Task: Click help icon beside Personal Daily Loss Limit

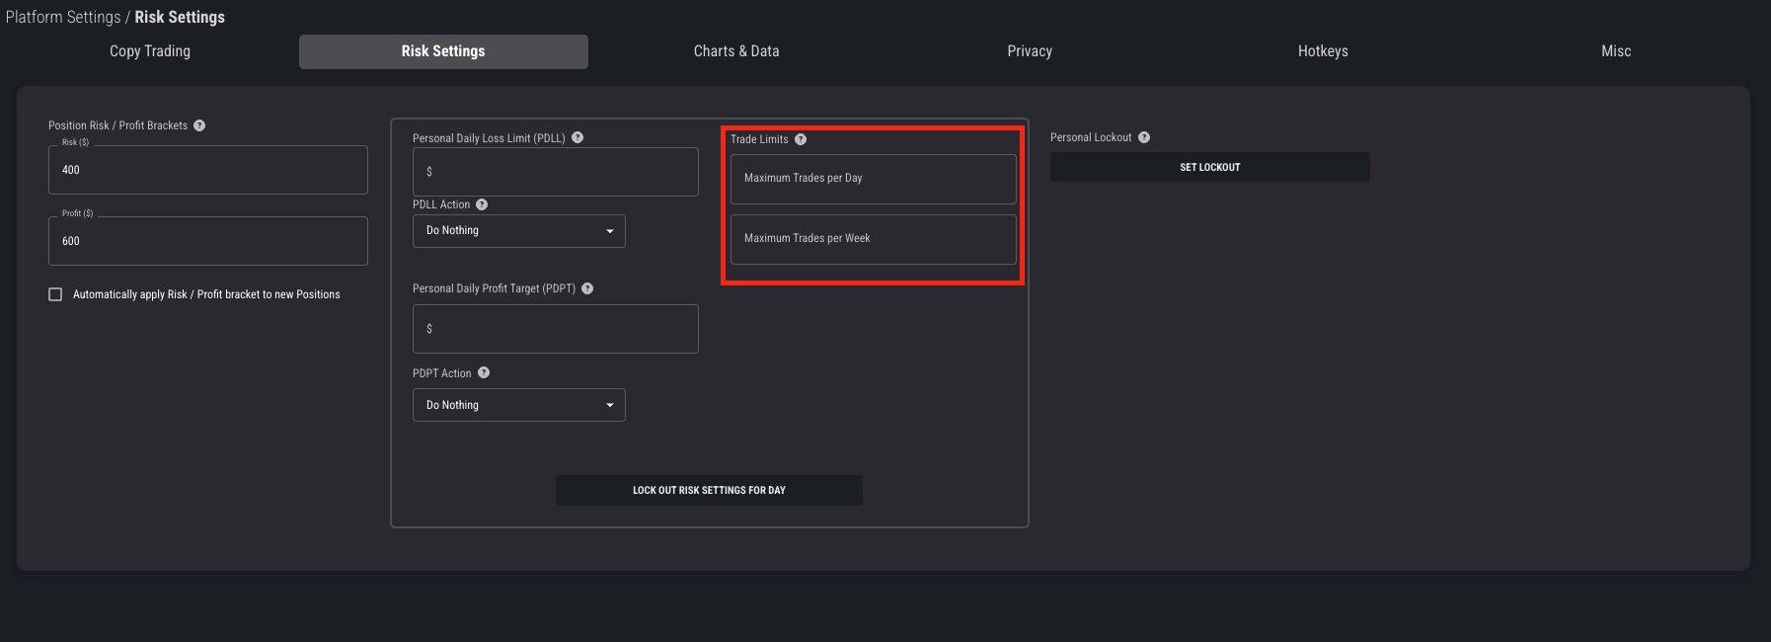Action: click(x=577, y=138)
